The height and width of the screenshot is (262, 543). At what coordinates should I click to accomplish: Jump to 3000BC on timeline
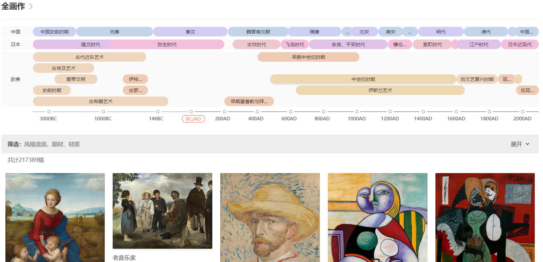click(x=48, y=118)
